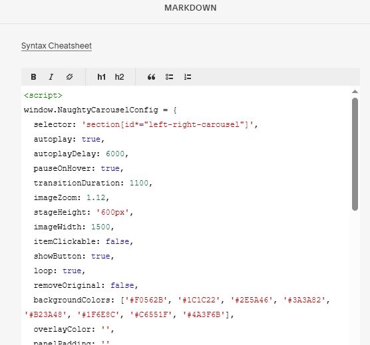Click the '#F0562B' background color code
Image resolution: width=370 pixels, height=345 pixels.
(x=146, y=300)
